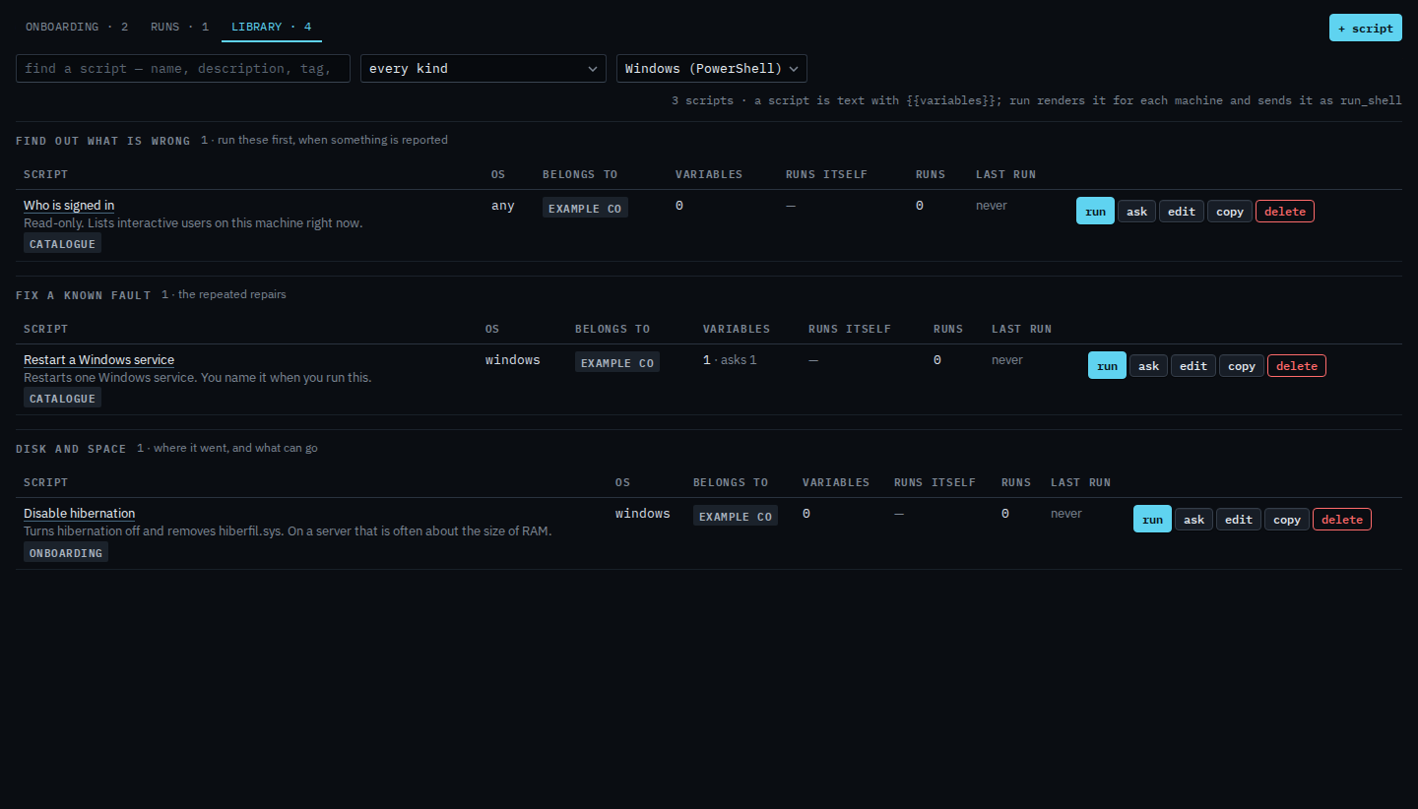The height and width of the screenshot is (809, 1418).
Task: Open 'Restart a Windows service' script
Action: tap(98, 360)
